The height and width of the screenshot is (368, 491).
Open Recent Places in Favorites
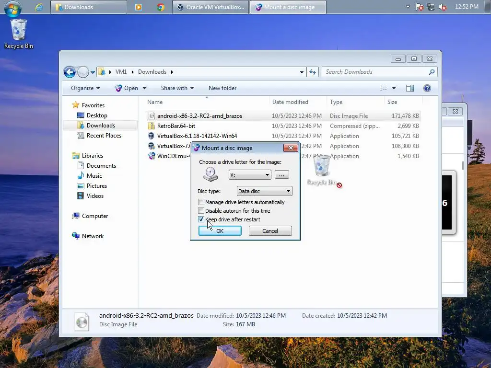[x=104, y=136]
